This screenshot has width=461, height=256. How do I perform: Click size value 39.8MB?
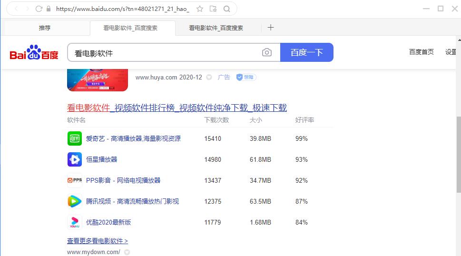pyautogui.click(x=261, y=138)
